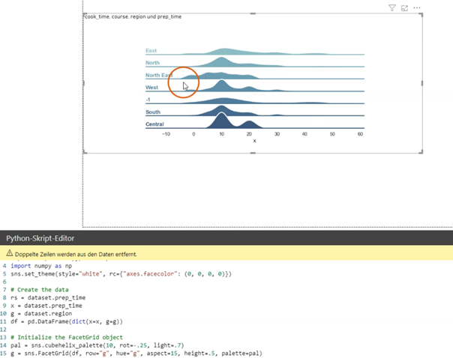The width and height of the screenshot is (453, 358).
Task: Open the filter icon on the visual
Action: [392, 7]
